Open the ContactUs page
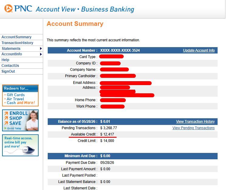The height and width of the screenshot is (190, 234). click(x=10, y=66)
